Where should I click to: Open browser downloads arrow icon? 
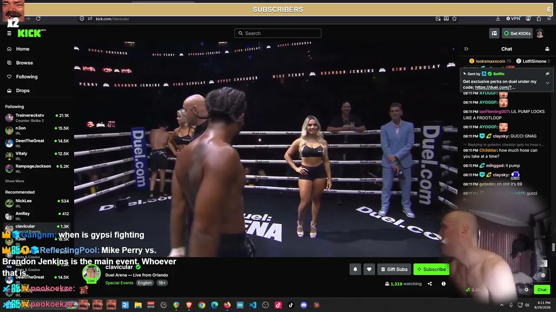pos(498,19)
